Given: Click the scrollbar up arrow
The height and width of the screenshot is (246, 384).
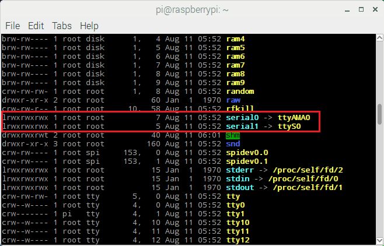Looking at the screenshot, I should pyautogui.click(x=379, y=38).
